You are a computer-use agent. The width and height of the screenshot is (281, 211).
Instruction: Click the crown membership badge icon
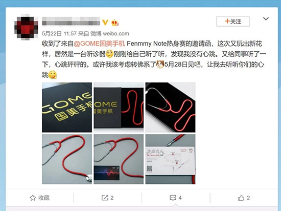coord(114,23)
